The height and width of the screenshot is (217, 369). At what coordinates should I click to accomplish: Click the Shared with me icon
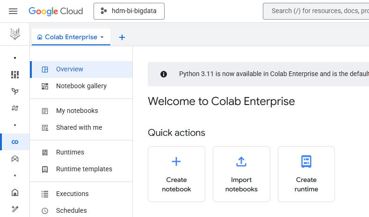point(45,128)
